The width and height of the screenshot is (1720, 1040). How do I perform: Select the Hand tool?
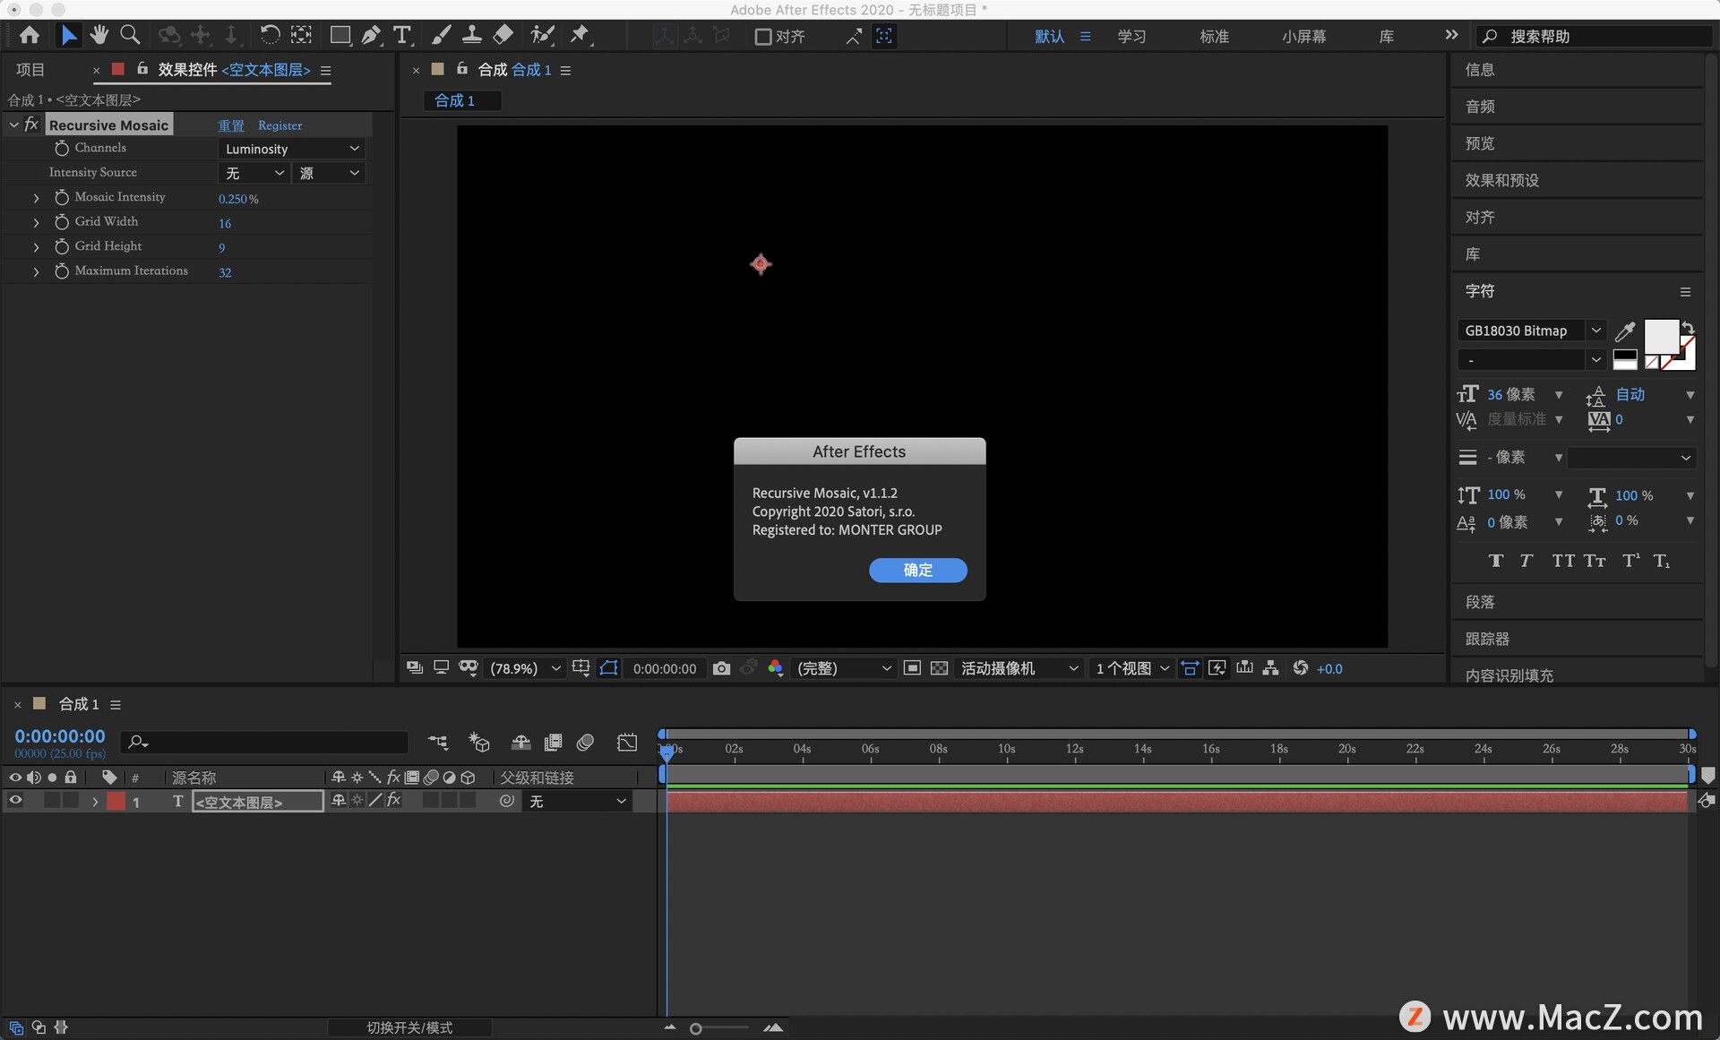(99, 35)
